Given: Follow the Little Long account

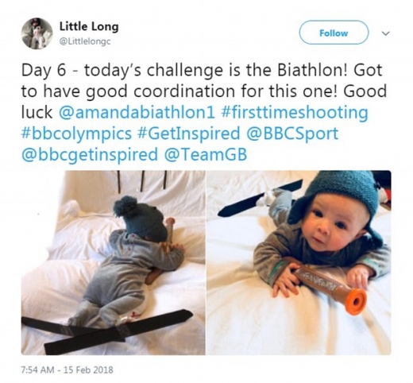Looking at the screenshot, I should [334, 33].
